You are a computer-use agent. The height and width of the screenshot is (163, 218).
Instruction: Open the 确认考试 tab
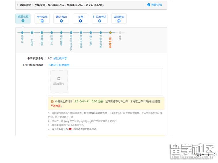point(61,18)
